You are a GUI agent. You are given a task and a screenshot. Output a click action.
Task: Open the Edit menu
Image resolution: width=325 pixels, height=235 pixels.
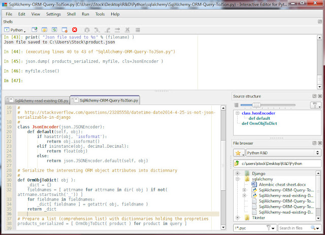tap(21, 14)
